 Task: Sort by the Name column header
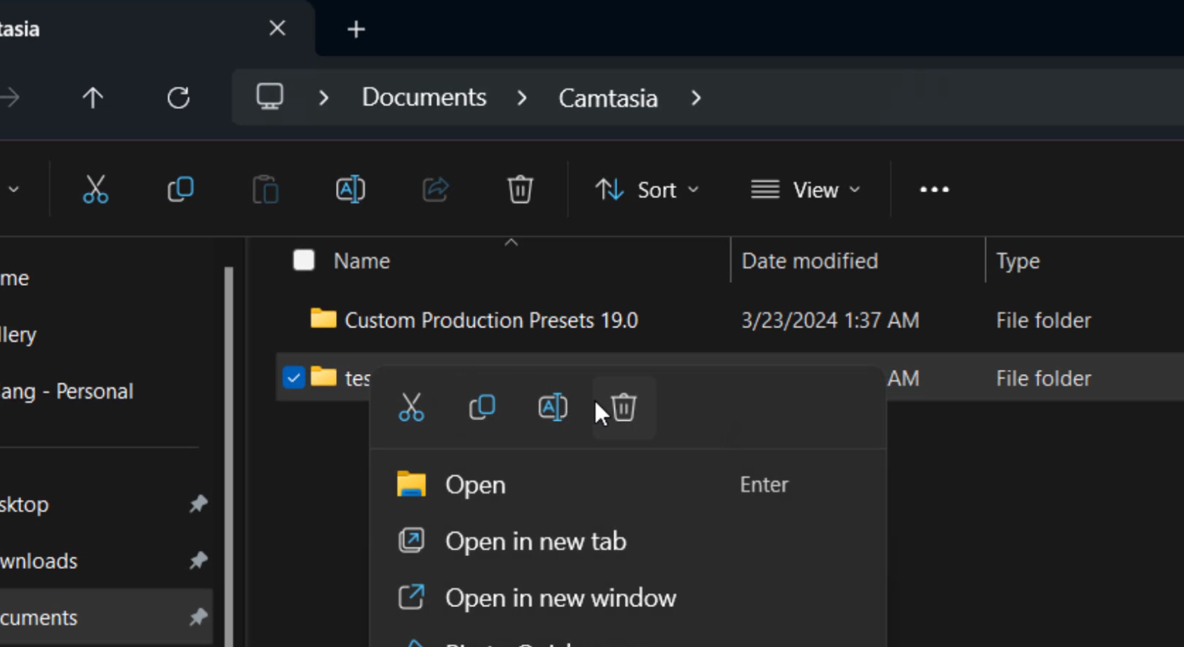pyautogui.click(x=361, y=261)
